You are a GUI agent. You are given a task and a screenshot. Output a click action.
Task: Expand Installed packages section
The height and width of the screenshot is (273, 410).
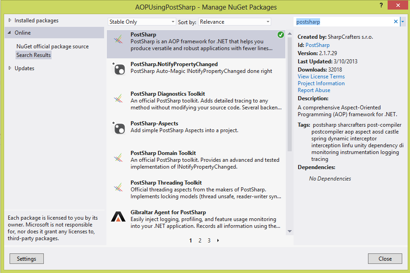coord(10,21)
